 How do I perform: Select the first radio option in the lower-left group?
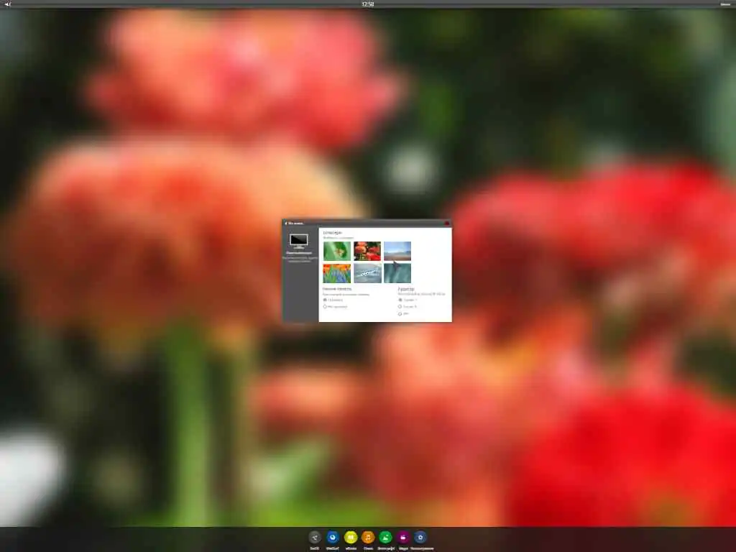click(x=325, y=300)
